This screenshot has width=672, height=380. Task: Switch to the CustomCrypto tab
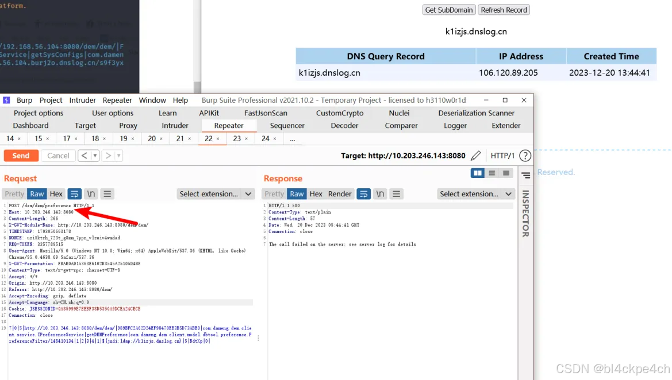[x=340, y=113]
